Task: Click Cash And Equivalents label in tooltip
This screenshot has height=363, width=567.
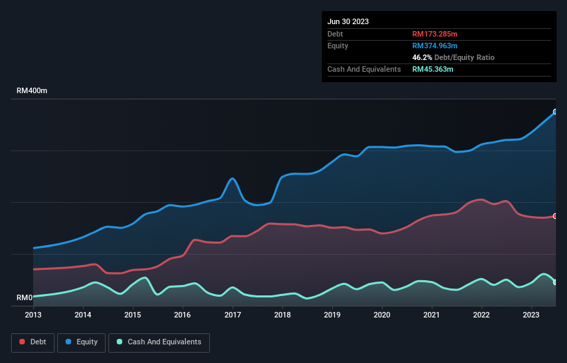Action: tap(364, 69)
